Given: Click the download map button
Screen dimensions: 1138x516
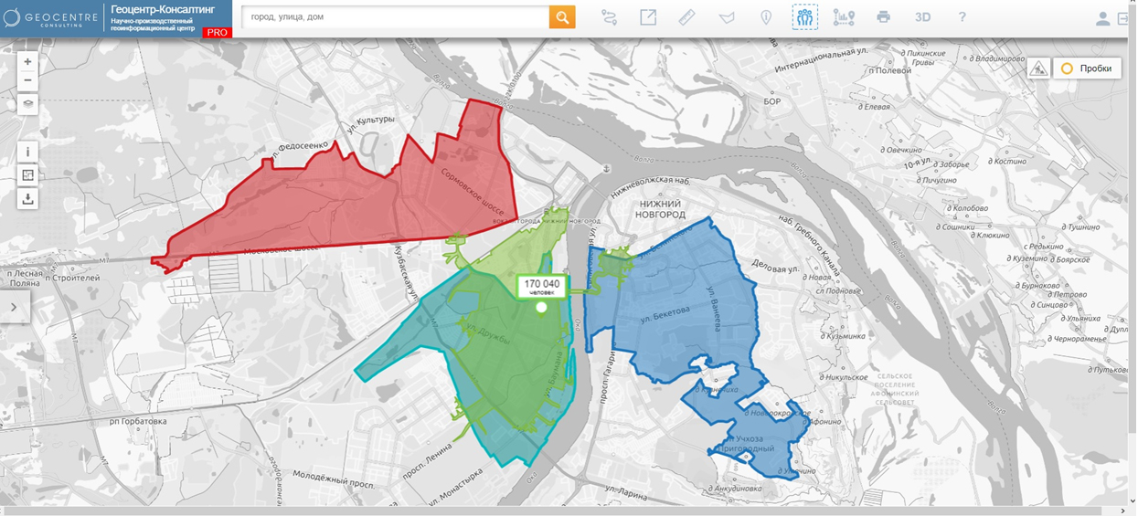Looking at the screenshot, I should 27,198.
